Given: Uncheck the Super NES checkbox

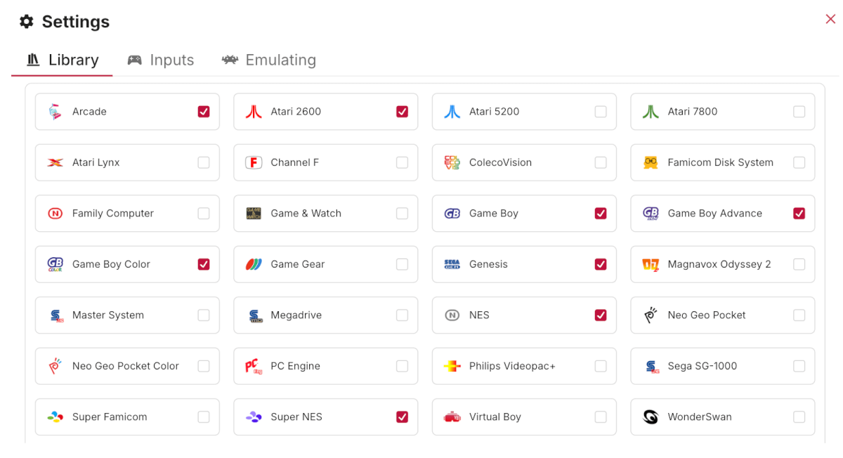Looking at the screenshot, I should coord(402,417).
